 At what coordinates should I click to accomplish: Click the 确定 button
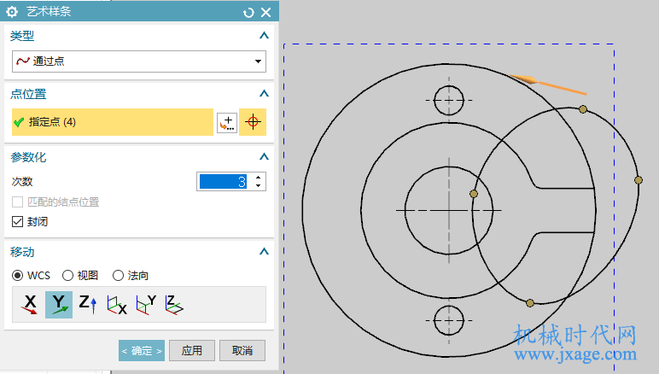[142, 350]
